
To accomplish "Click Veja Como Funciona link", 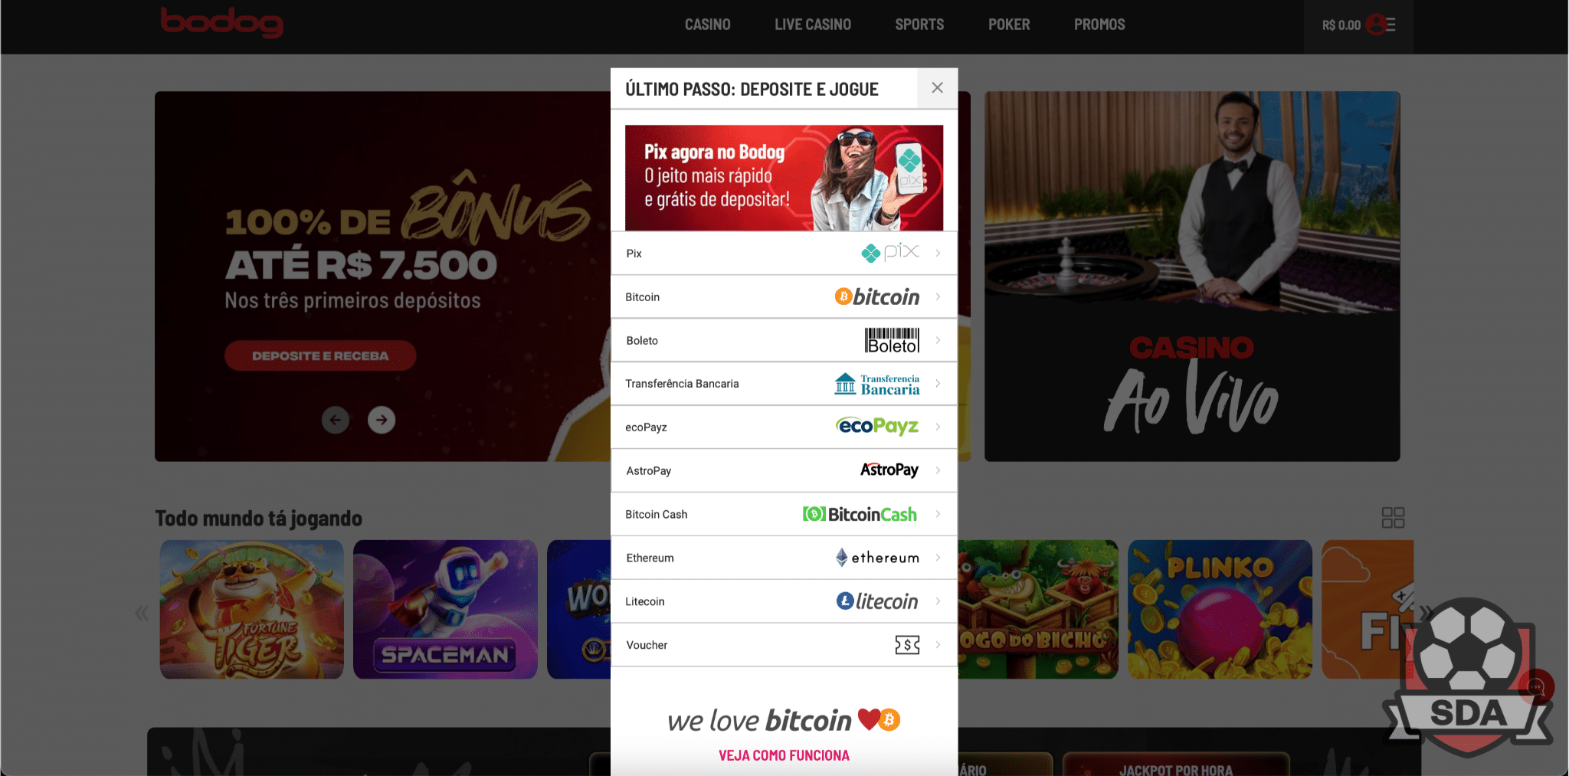I will pos(784,755).
